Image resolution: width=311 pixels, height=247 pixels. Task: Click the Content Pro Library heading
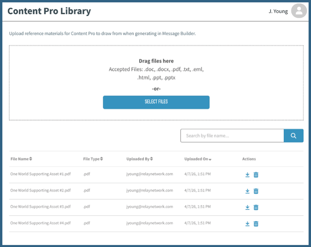(49, 11)
